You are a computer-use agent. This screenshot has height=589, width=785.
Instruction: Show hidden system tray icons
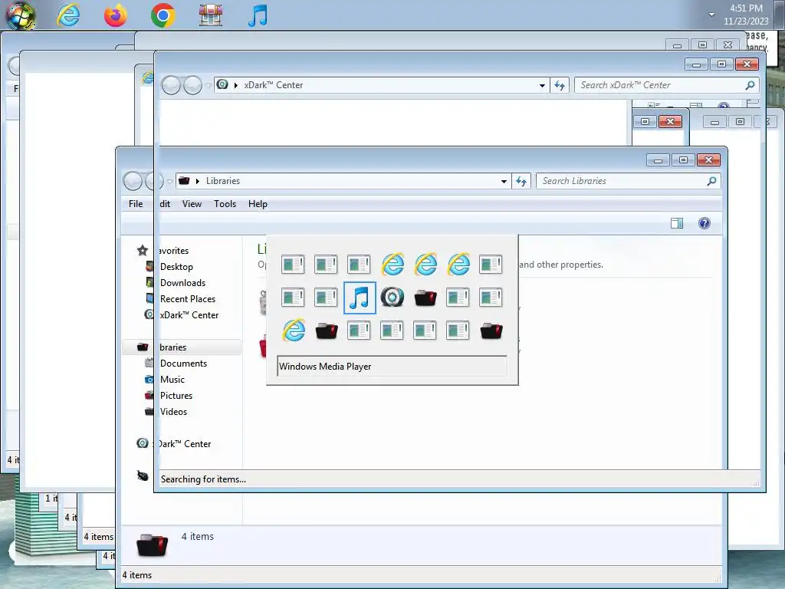(x=711, y=15)
